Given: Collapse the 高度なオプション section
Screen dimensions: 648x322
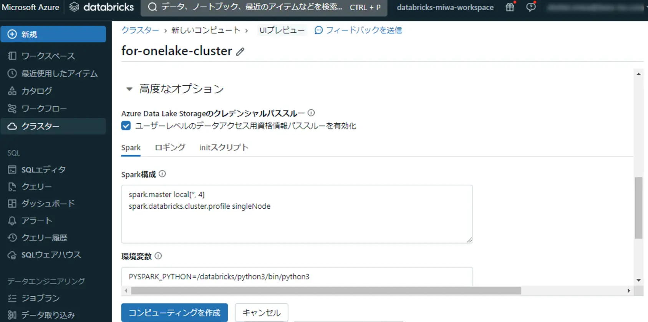Looking at the screenshot, I should tap(129, 89).
